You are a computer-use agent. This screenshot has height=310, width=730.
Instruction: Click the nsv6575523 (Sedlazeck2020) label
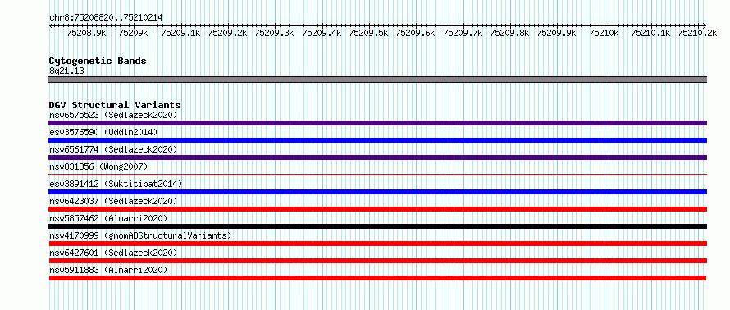113,115
